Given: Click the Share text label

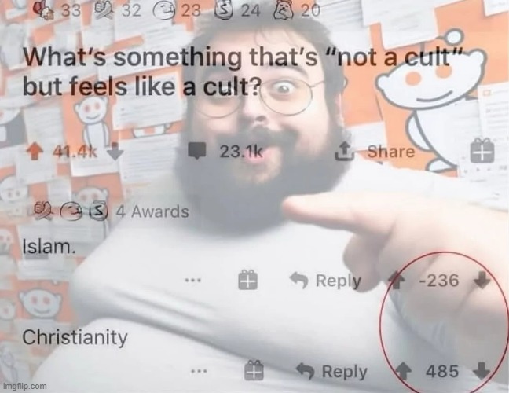Looking at the screenshot, I should pos(391,152).
